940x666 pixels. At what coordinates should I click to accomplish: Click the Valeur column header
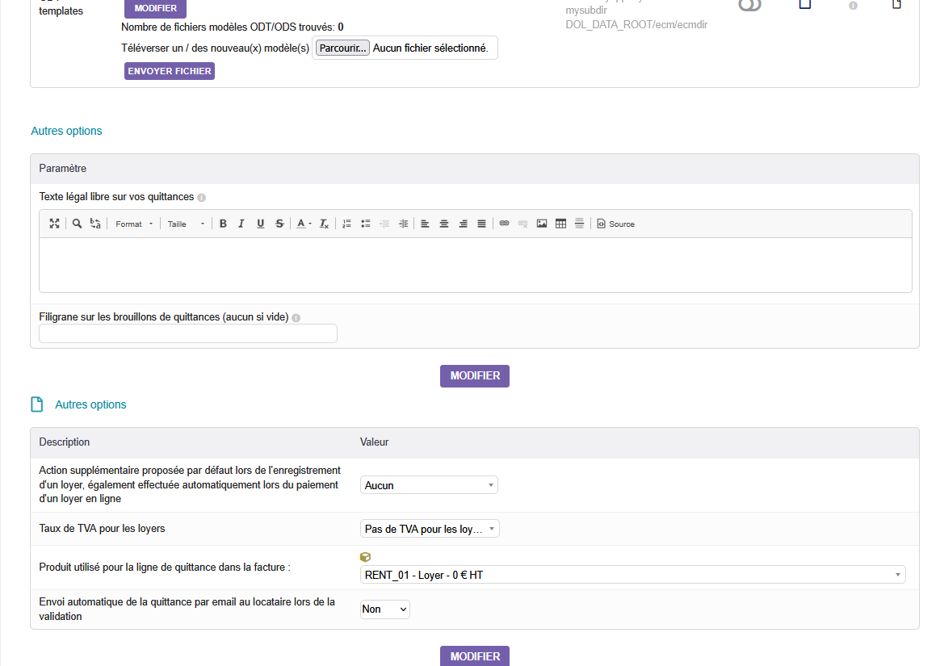coord(374,442)
